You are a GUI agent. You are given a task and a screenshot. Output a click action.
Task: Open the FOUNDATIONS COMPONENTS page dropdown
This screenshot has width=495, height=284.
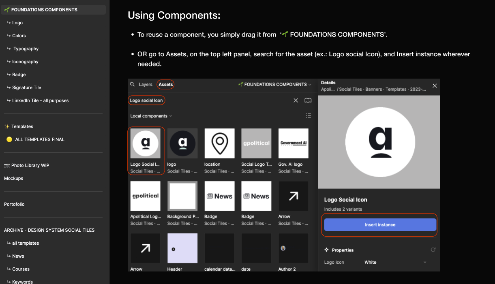click(x=275, y=85)
